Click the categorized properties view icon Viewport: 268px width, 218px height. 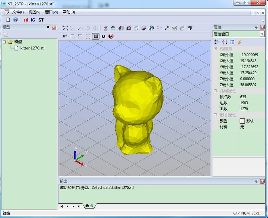(217, 41)
